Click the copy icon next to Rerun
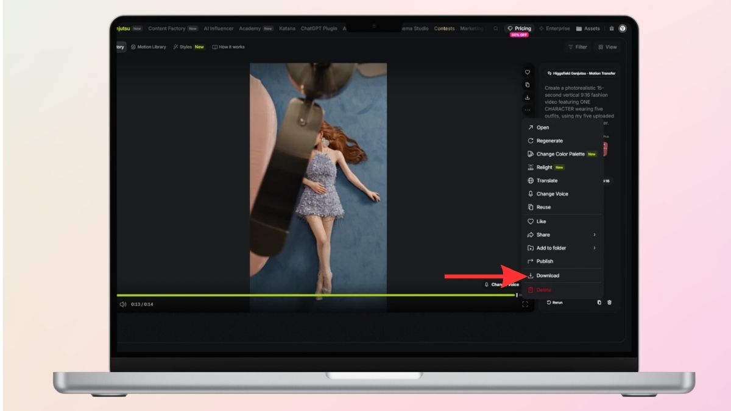 (599, 302)
